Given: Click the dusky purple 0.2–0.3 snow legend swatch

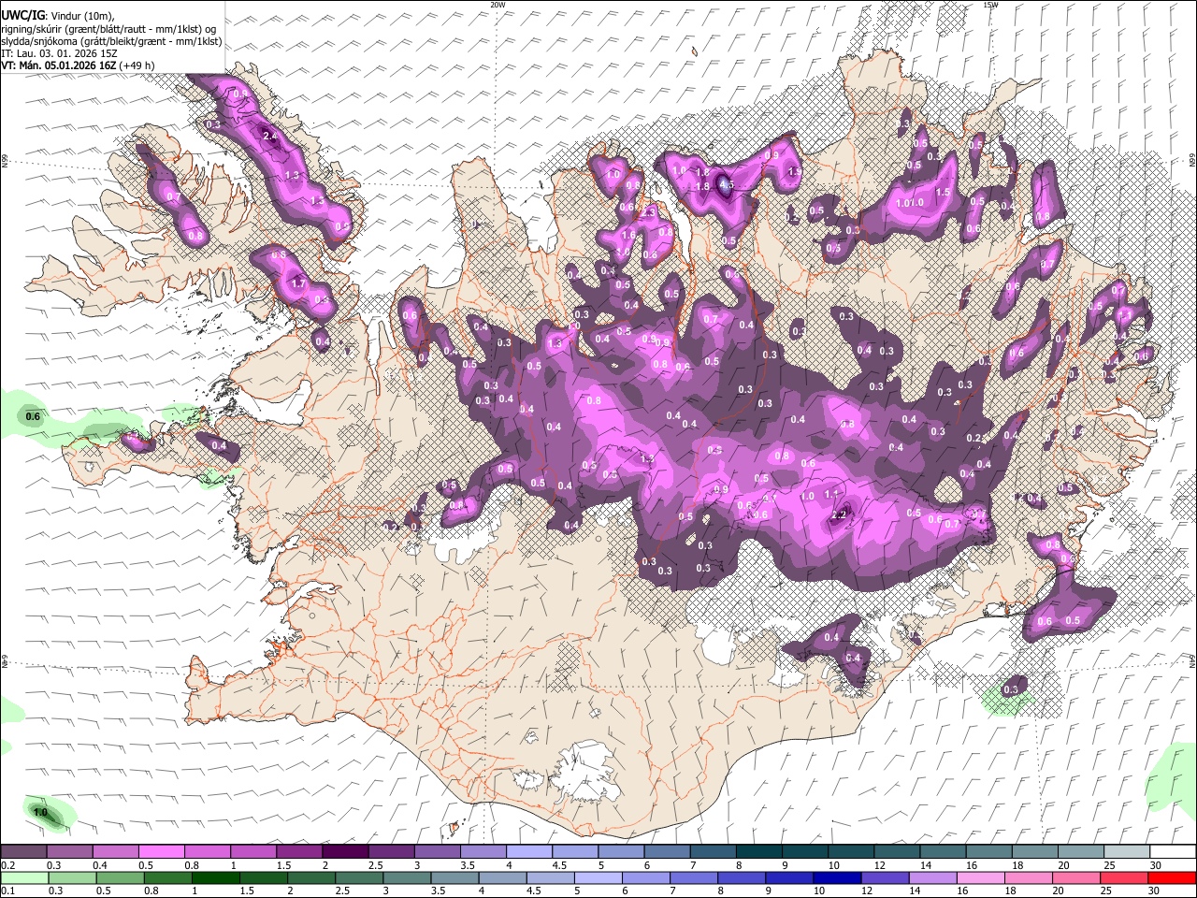Looking at the screenshot, I should tap(23, 852).
